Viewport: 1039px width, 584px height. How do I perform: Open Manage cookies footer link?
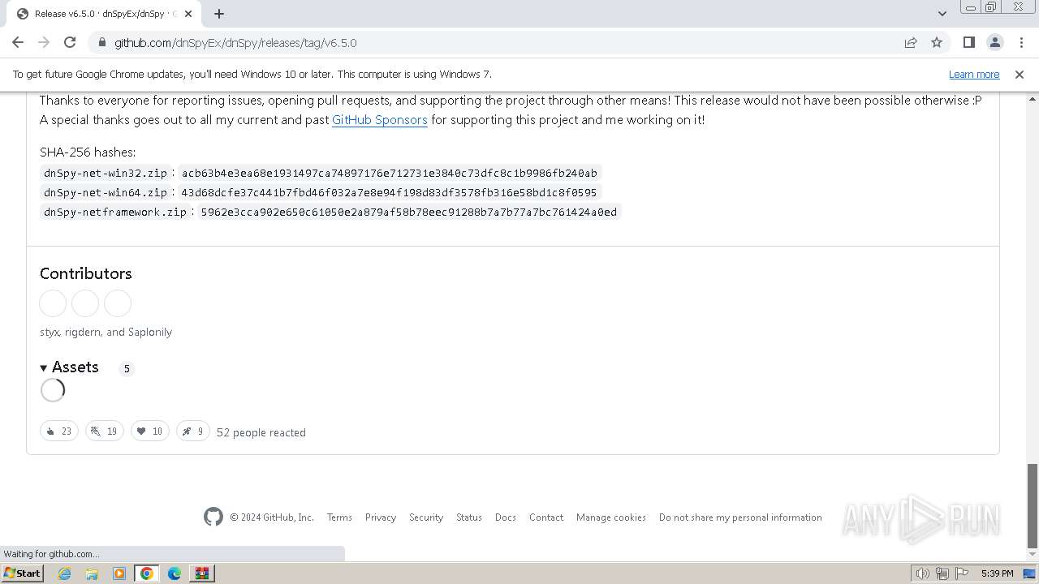pos(611,517)
